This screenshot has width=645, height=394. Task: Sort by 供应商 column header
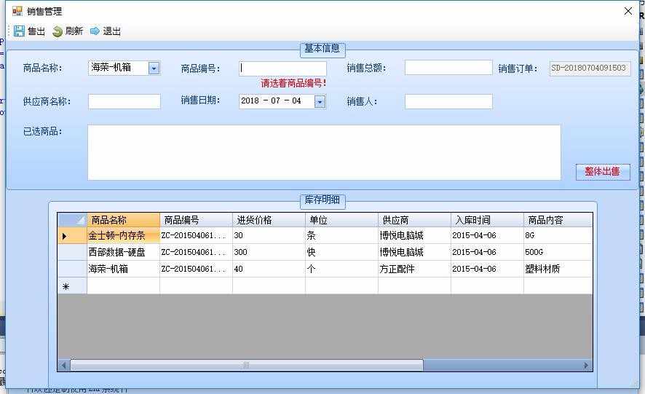(x=415, y=220)
